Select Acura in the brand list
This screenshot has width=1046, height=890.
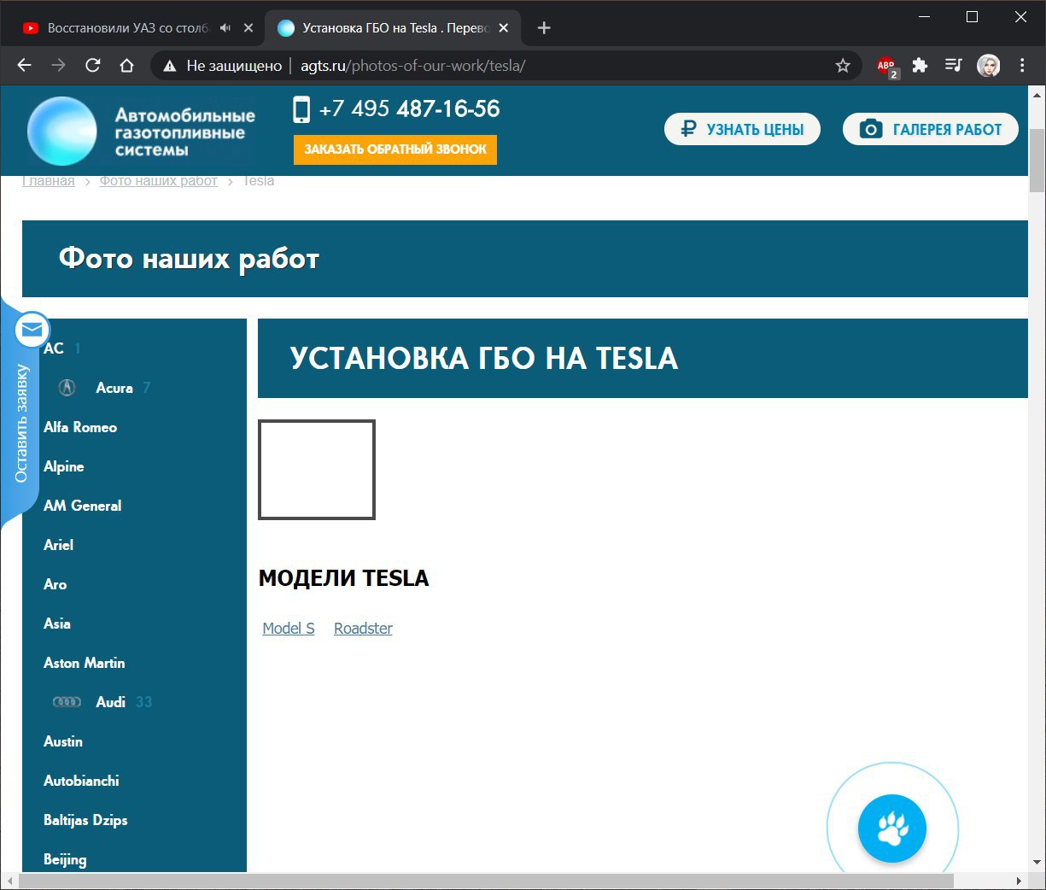114,388
